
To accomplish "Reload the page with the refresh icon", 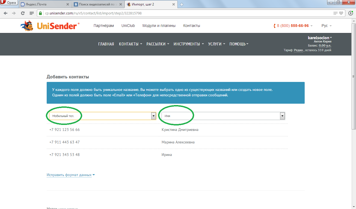I will [23, 13].
